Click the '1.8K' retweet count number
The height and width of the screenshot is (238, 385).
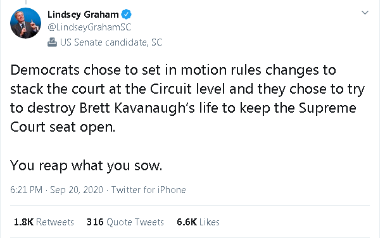[23, 222]
